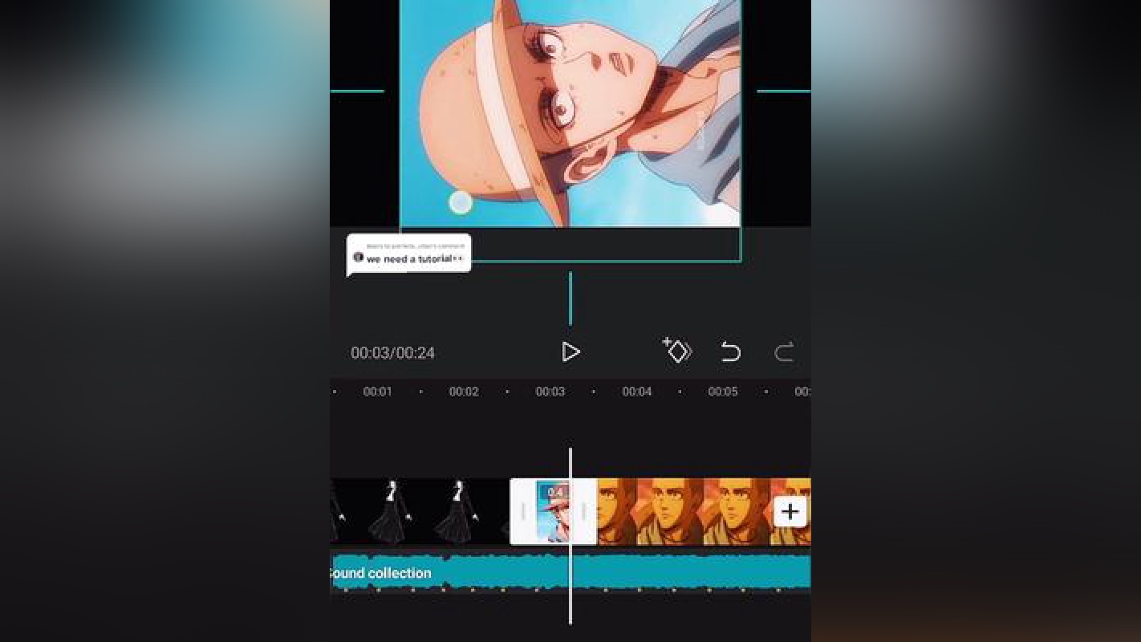Select the orange-toned face clip
Viewport: 1141px width, 642px height.
tap(704, 511)
